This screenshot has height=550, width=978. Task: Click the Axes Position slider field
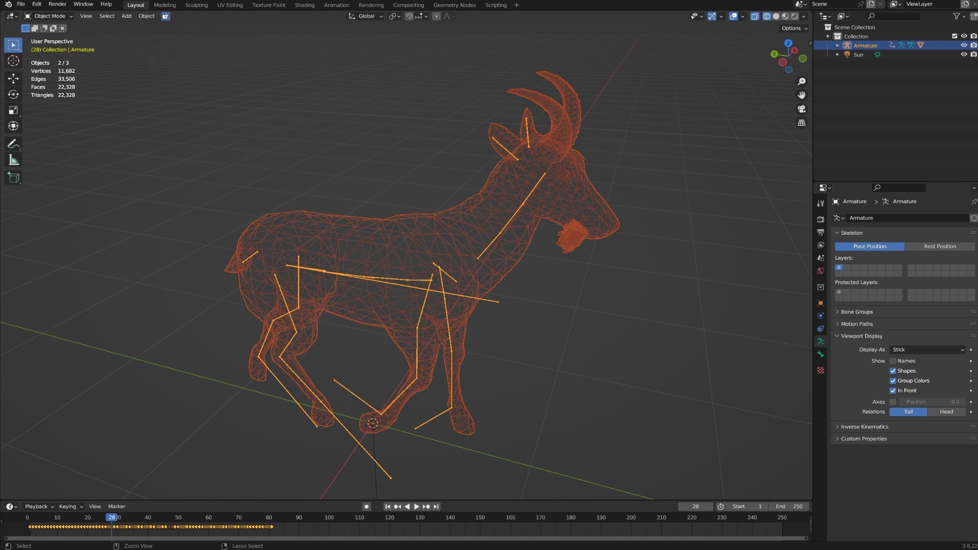932,402
